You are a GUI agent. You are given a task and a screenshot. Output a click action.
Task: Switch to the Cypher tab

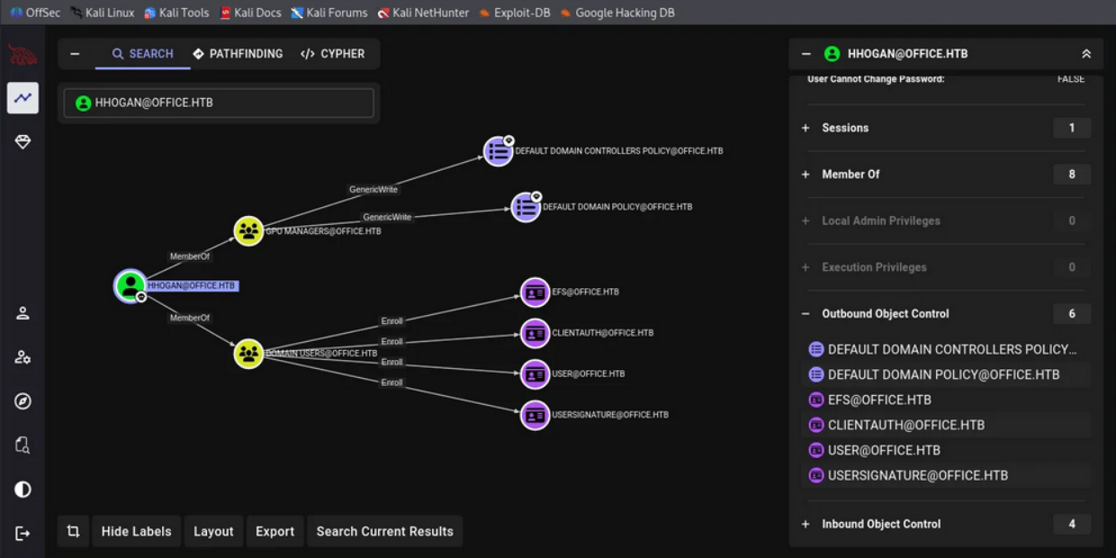pyautogui.click(x=333, y=54)
